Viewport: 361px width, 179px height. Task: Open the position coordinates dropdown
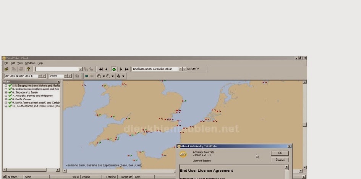click(44, 76)
